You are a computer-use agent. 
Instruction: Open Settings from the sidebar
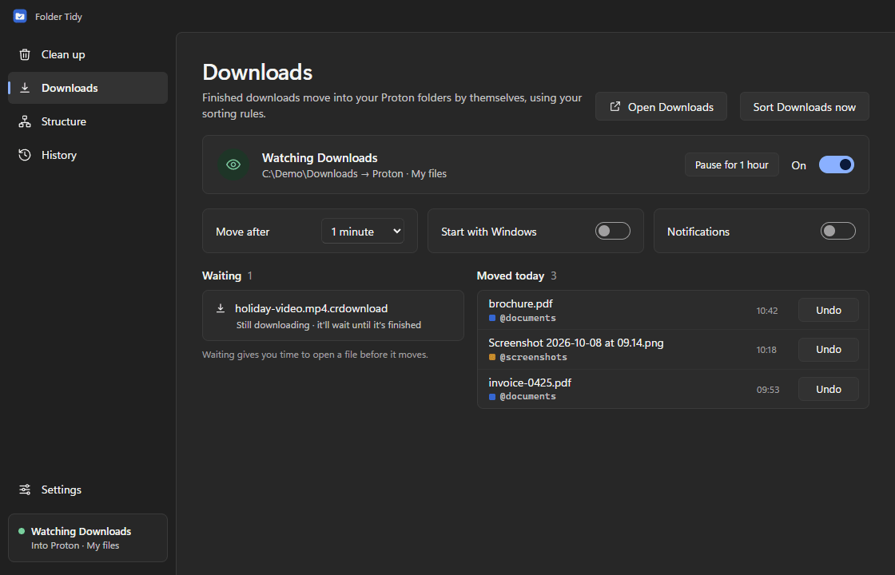(x=88, y=490)
